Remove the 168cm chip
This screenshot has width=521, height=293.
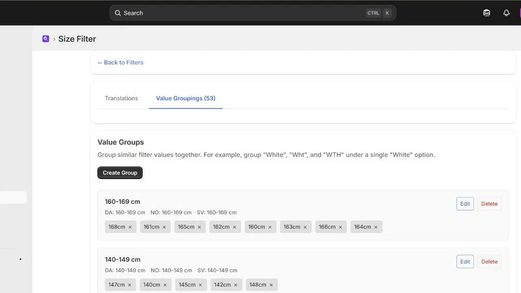(130, 227)
